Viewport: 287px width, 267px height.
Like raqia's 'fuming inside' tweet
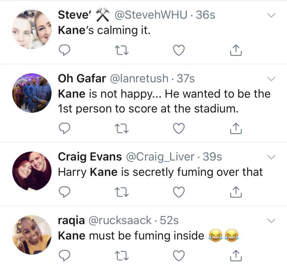pyautogui.click(x=179, y=256)
